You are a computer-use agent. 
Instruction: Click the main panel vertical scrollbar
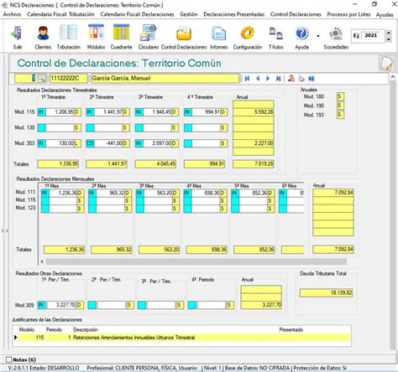point(393,215)
